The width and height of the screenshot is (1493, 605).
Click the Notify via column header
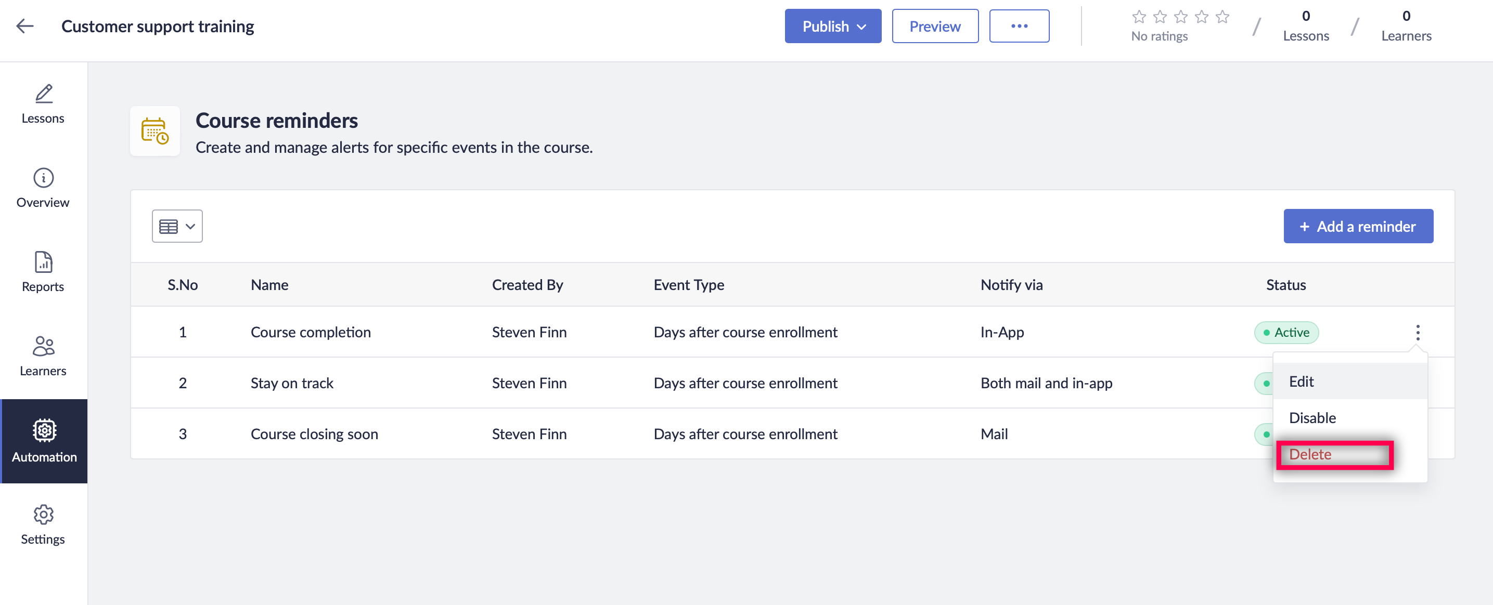pyautogui.click(x=1011, y=285)
